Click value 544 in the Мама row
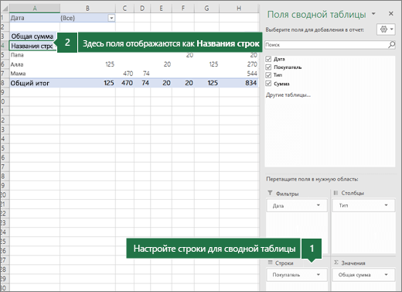The width and height of the screenshot is (402, 292). click(252, 74)
